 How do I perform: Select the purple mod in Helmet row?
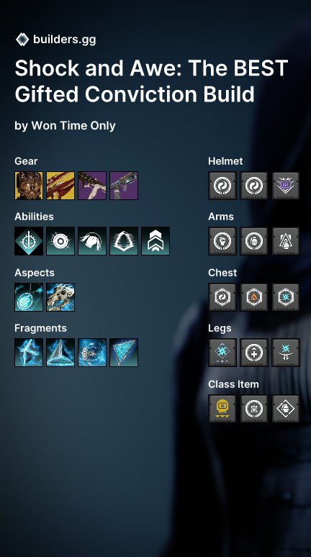click(x=286, y=186)
